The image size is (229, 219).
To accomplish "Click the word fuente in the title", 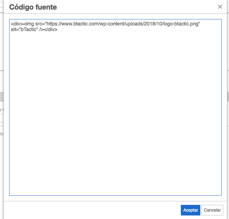I will click(46, 7).
